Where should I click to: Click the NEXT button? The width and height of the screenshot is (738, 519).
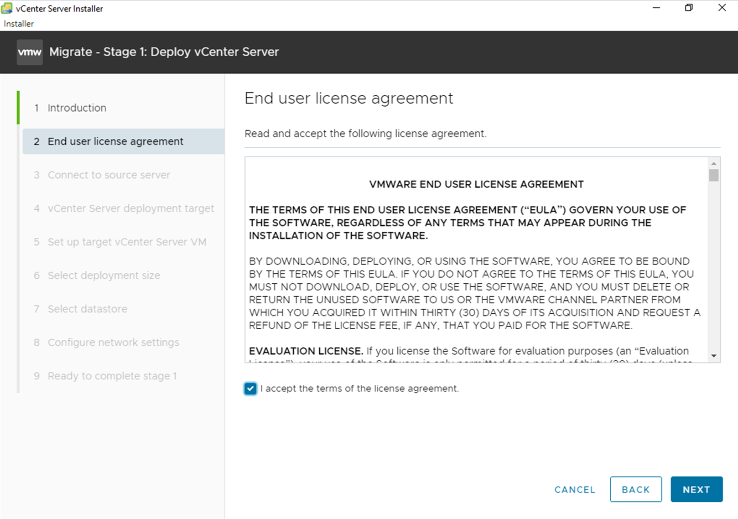click(696, 489)
